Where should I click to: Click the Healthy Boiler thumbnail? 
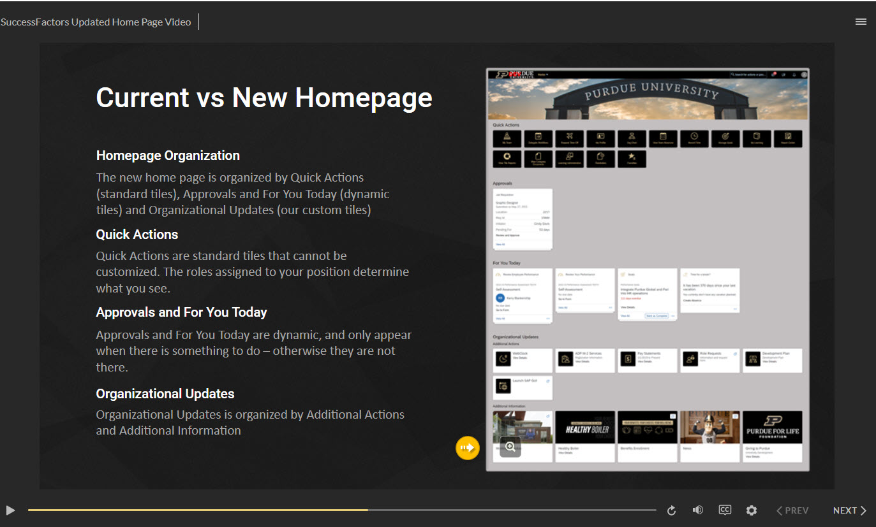point(585,428)
